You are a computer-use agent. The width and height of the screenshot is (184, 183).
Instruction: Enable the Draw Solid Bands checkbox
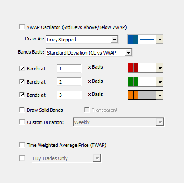[x=22, y=110]
